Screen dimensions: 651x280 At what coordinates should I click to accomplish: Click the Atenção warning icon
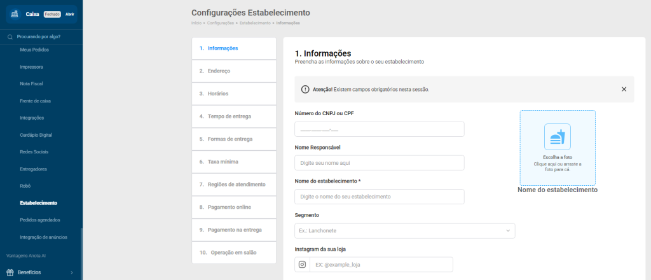tap(305, 89)
